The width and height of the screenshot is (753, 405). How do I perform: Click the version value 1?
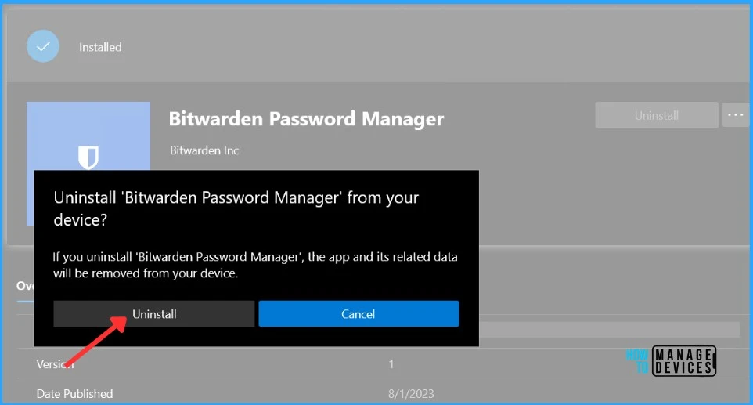coord(391,364)
